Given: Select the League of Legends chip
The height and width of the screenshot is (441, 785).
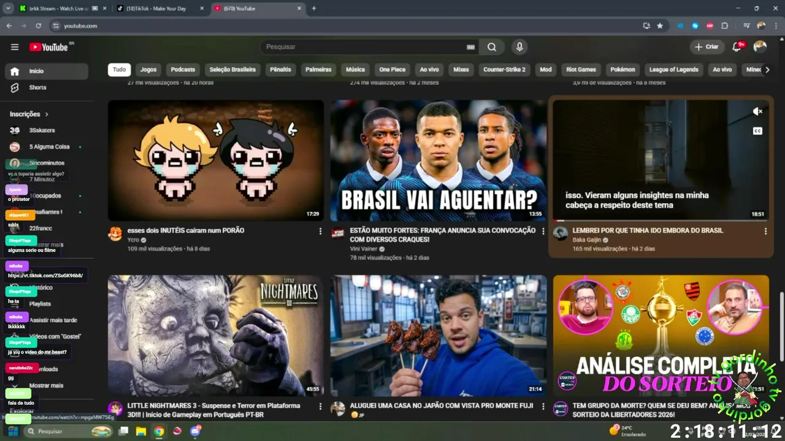Looking at the screenshot, I should tap(673, 70).
